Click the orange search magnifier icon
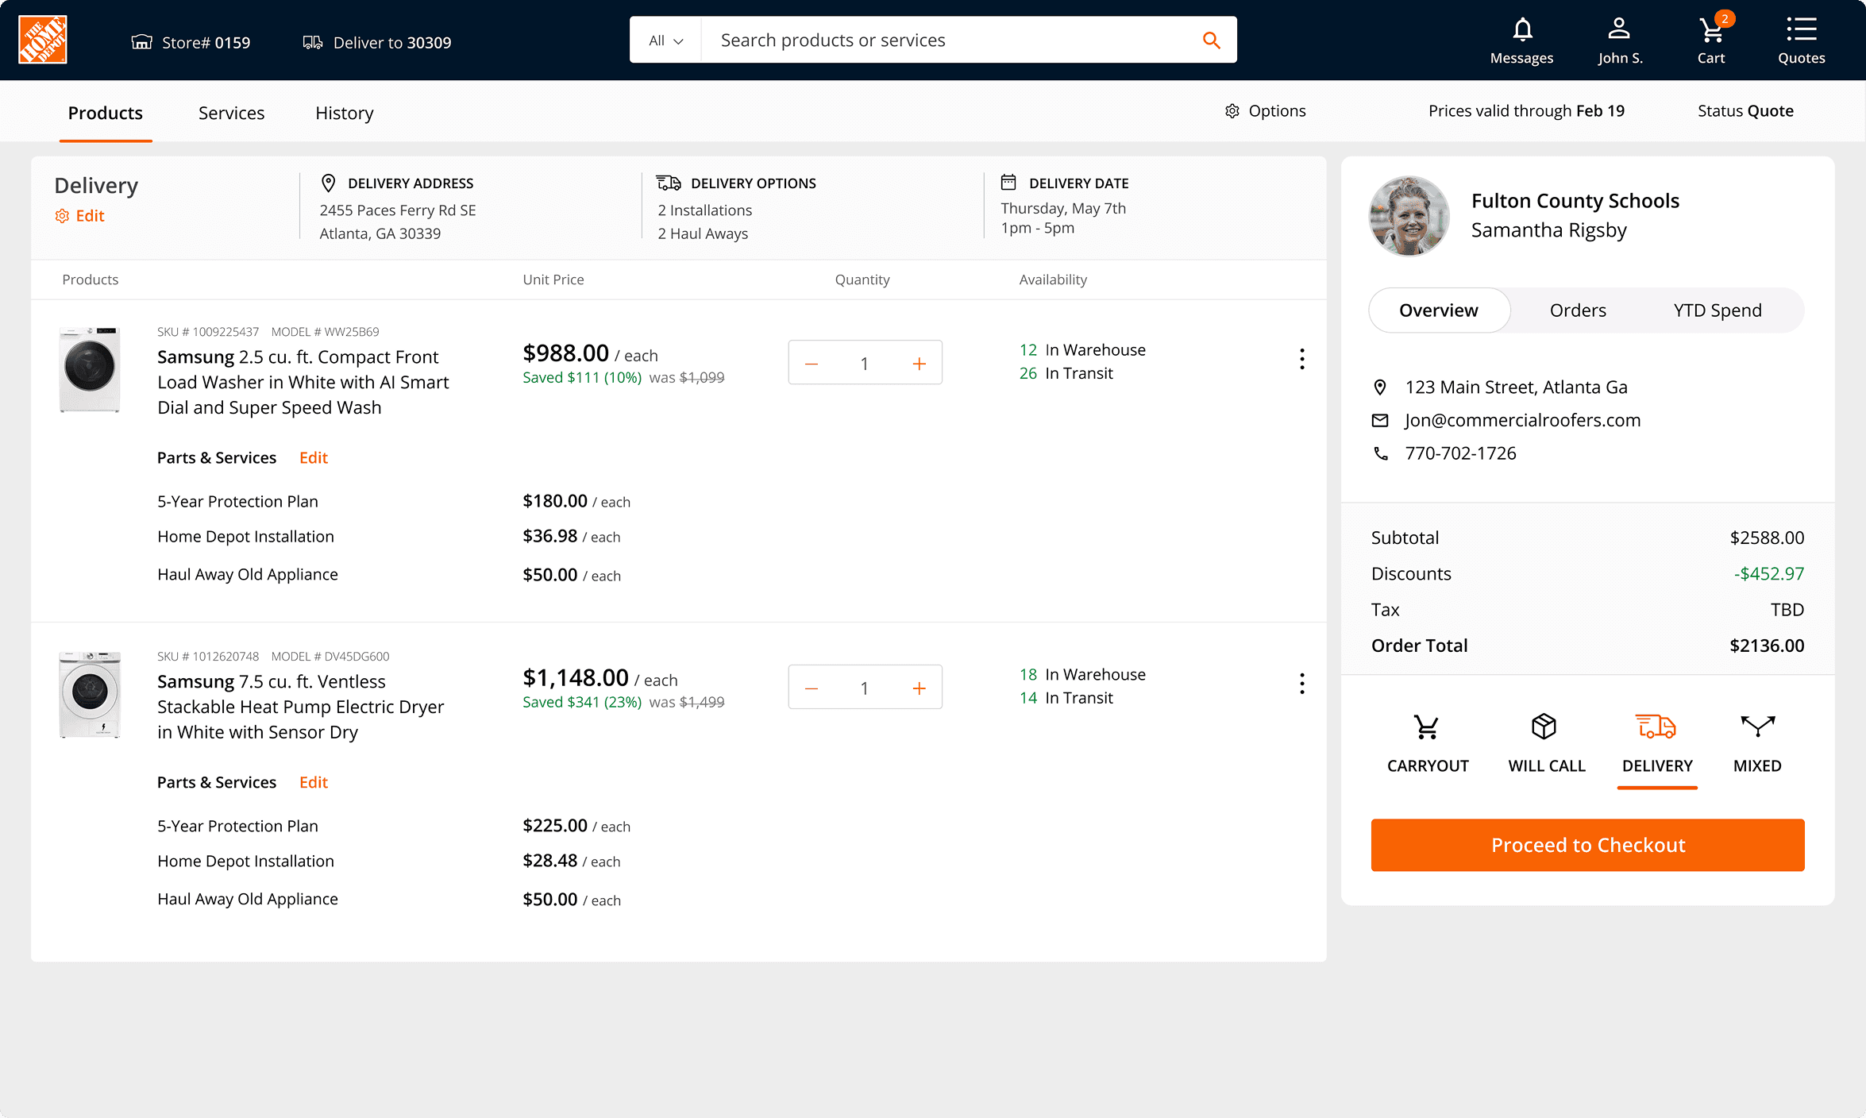This screenshot has height=1118, width=1866. click(x=1211, y=40)
